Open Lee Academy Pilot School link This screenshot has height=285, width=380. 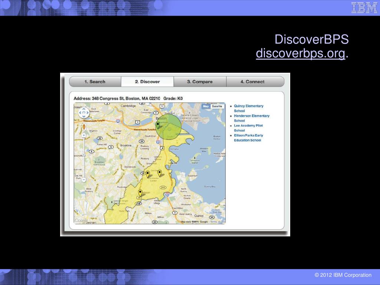click(x=248, y=128)
